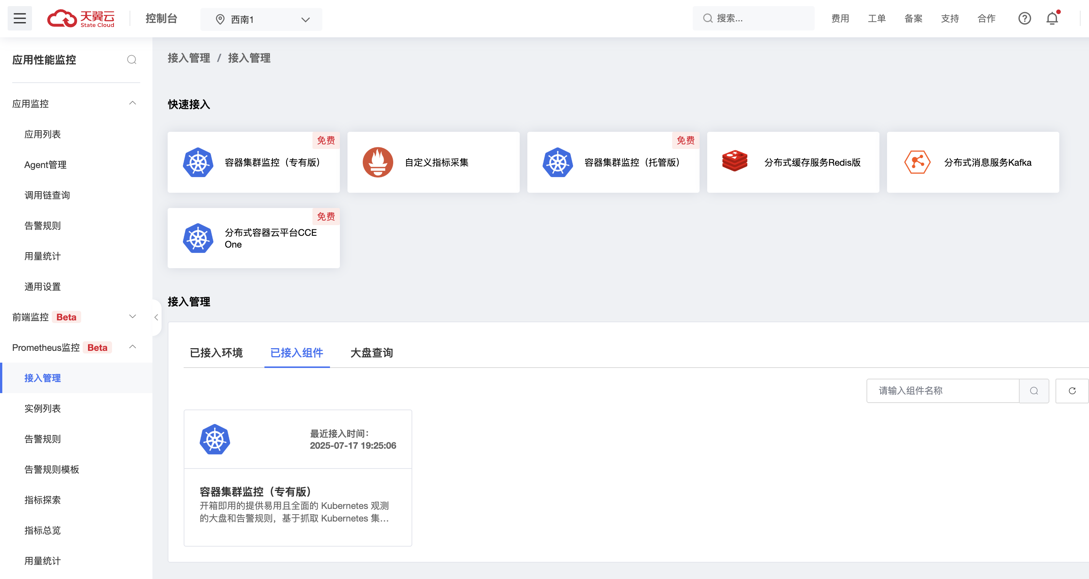Collapse the Prometheus监控 section
The height and width of the screenshot is (579, 1089).
tap(132, 347)
